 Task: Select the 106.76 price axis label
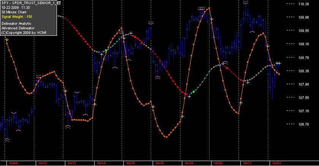303,124
